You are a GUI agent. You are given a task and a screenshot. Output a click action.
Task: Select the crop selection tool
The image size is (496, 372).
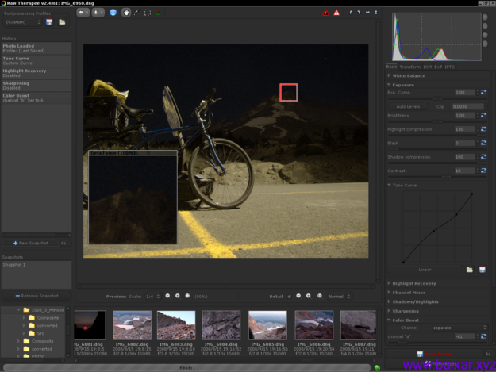[x=148, y=13]
